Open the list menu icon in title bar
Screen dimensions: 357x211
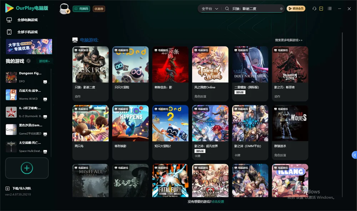(x=330, y=9)
